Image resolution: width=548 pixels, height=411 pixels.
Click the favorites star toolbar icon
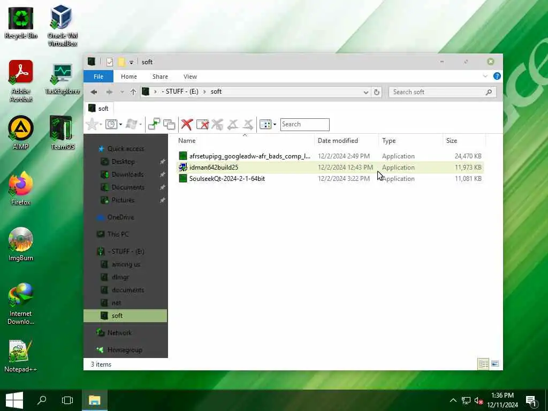point(92,124)
